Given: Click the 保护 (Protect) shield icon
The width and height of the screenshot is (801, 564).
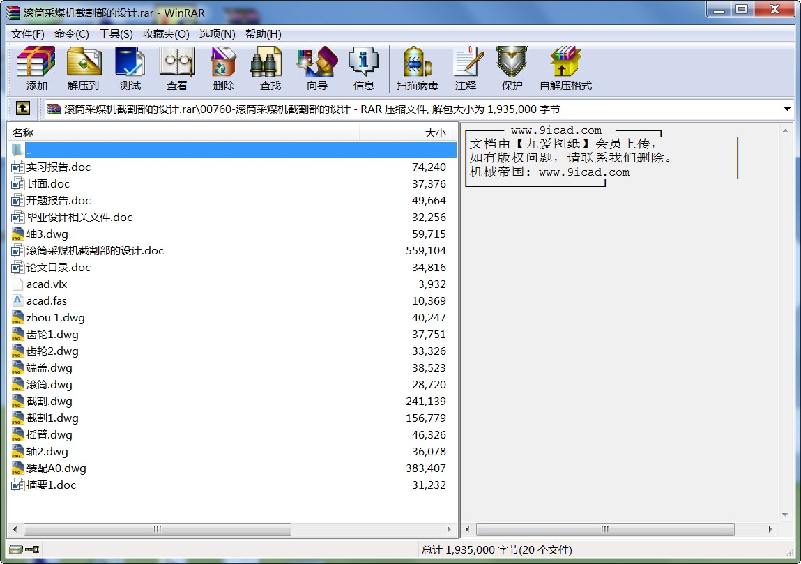Looking at the screenshot, I should [x=512, y=68].
